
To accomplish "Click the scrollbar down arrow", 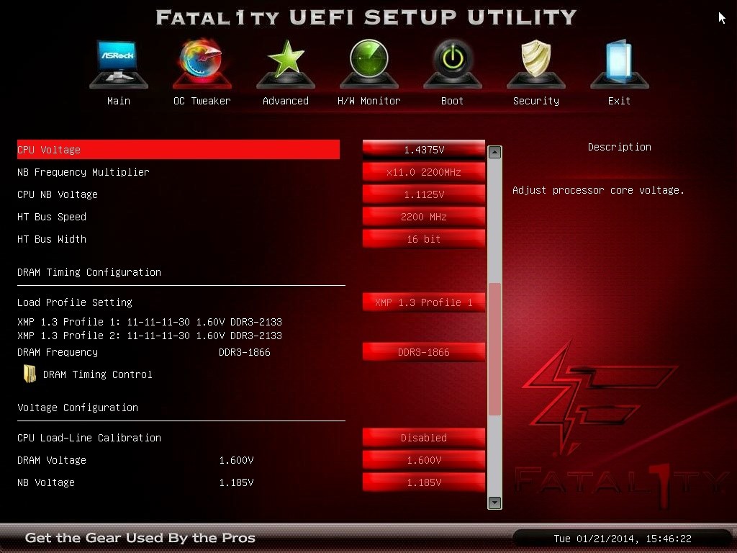I will click(x=494, y=503).
